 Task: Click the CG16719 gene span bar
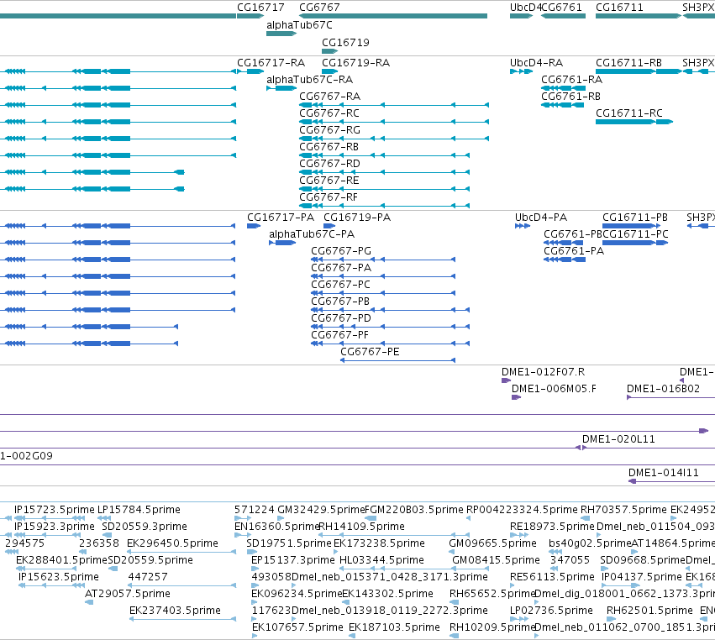329,51
